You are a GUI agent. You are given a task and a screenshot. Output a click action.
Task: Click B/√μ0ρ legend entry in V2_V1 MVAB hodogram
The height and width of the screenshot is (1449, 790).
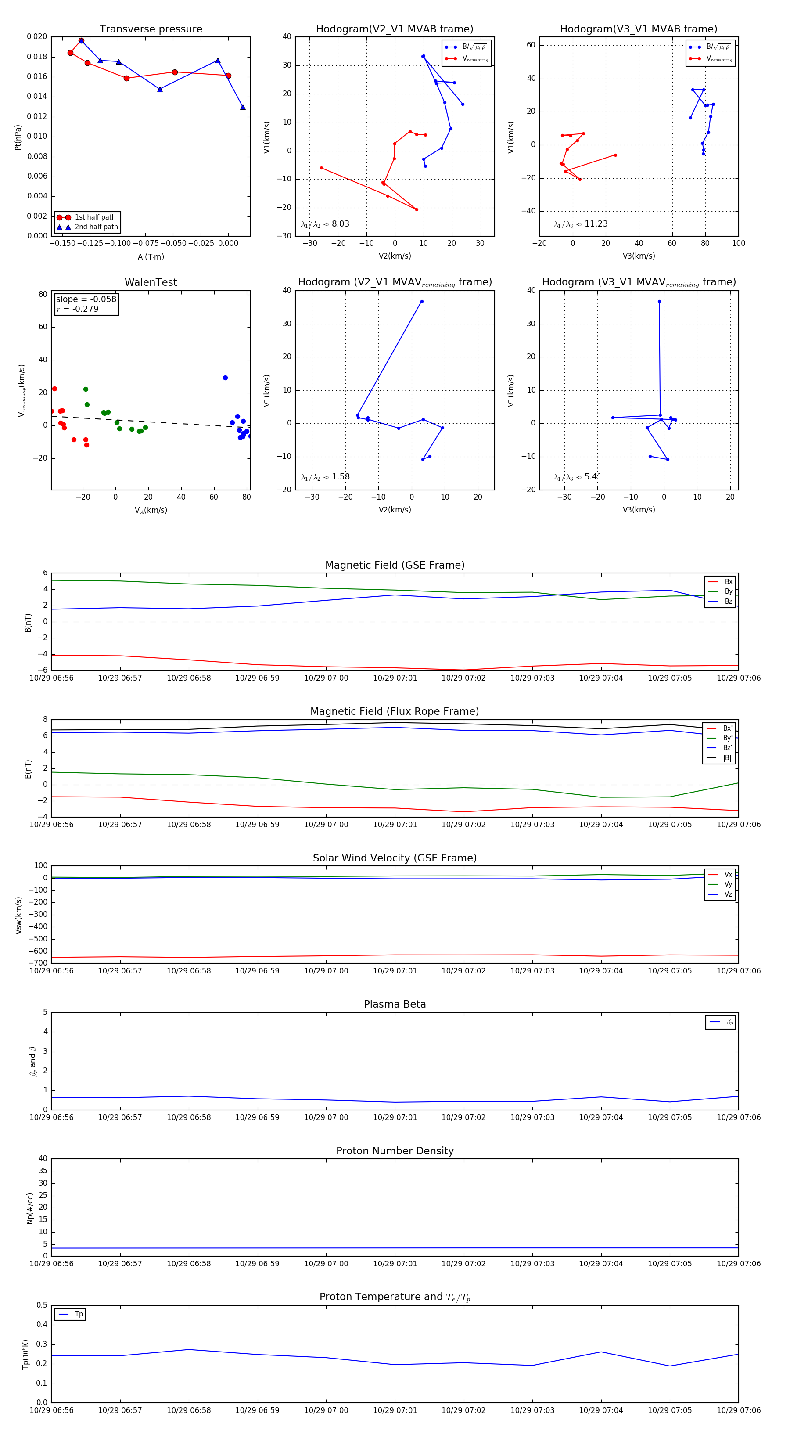[x=466, y=47]
